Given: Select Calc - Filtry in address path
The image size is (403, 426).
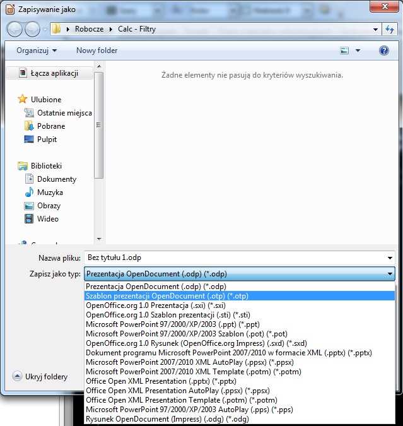Looking at the screenshot, I should [137, 29].
